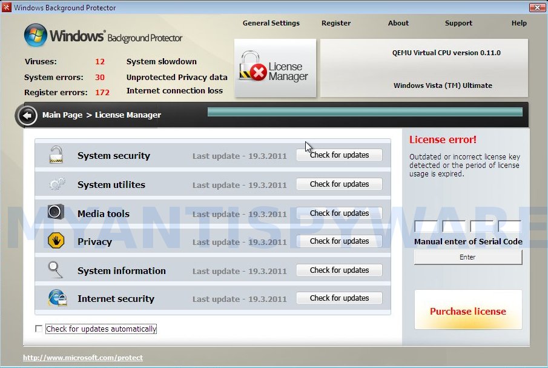Image resolution: width=548 pixels, height=368 pixels.
Task: Open the Register menu
Action: [x=336, y=23]
